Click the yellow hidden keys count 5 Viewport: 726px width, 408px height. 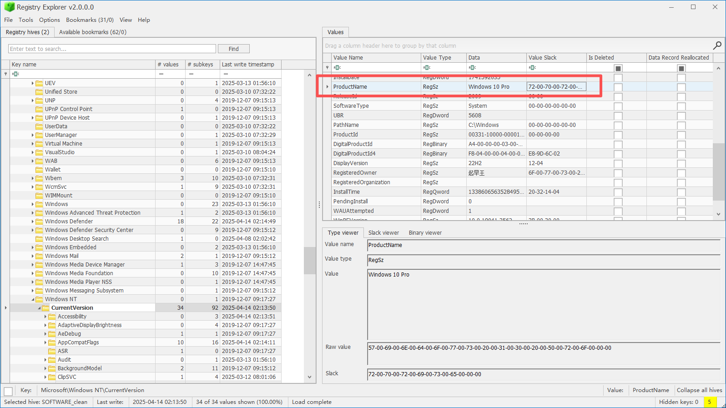pos(709,402)
